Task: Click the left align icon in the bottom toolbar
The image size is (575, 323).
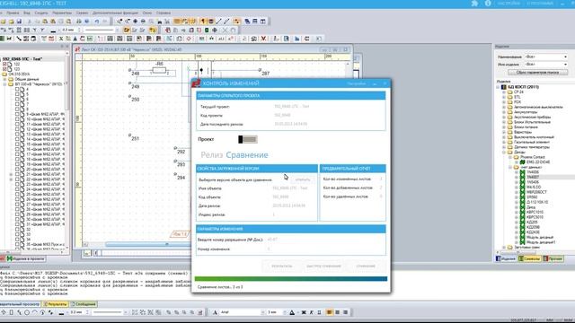Action: [330, 312]
